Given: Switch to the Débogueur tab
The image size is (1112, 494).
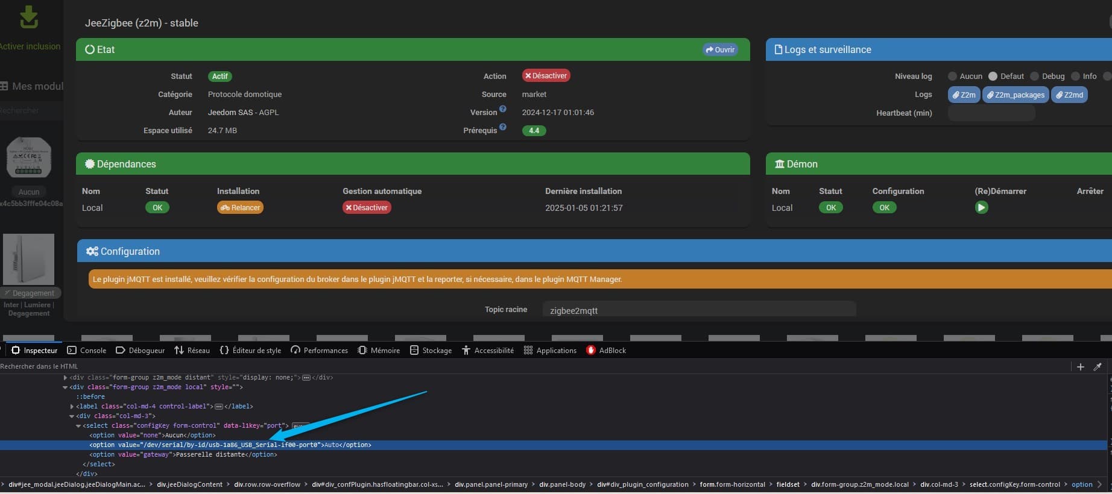Looking at the screenshot, I should (140, 350).
